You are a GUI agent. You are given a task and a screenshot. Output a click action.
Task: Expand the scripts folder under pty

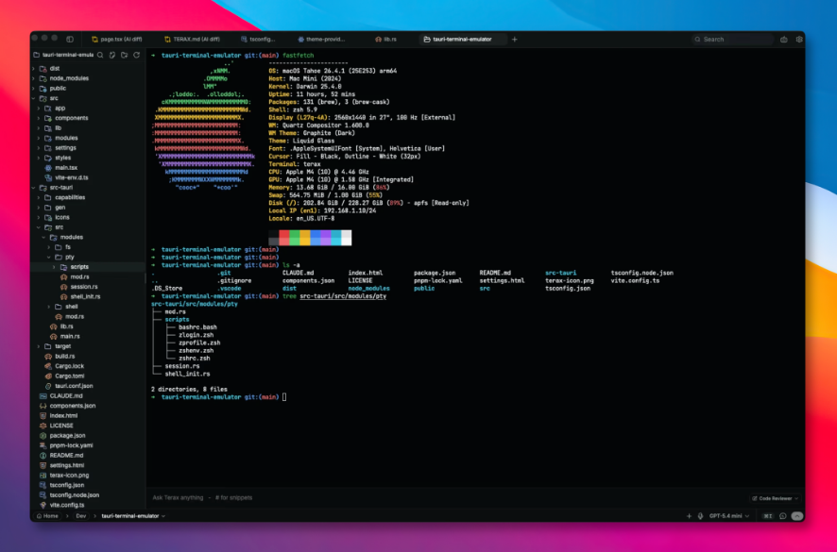pos(54,267)
